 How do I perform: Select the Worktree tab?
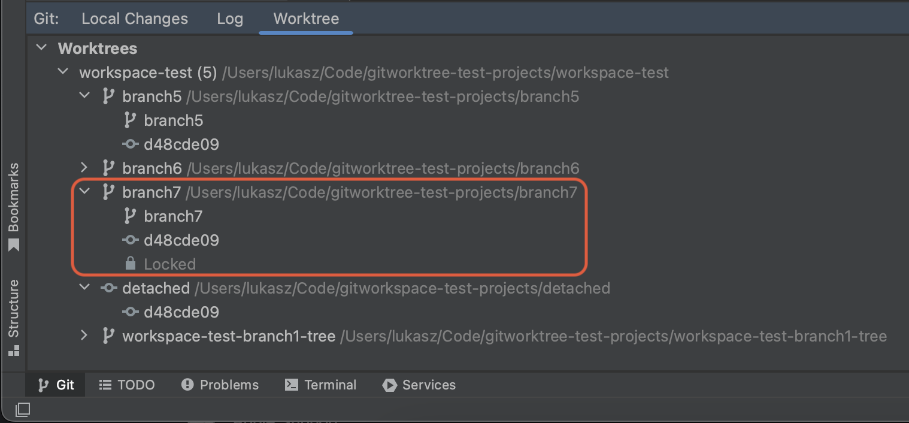coord(305,19)
